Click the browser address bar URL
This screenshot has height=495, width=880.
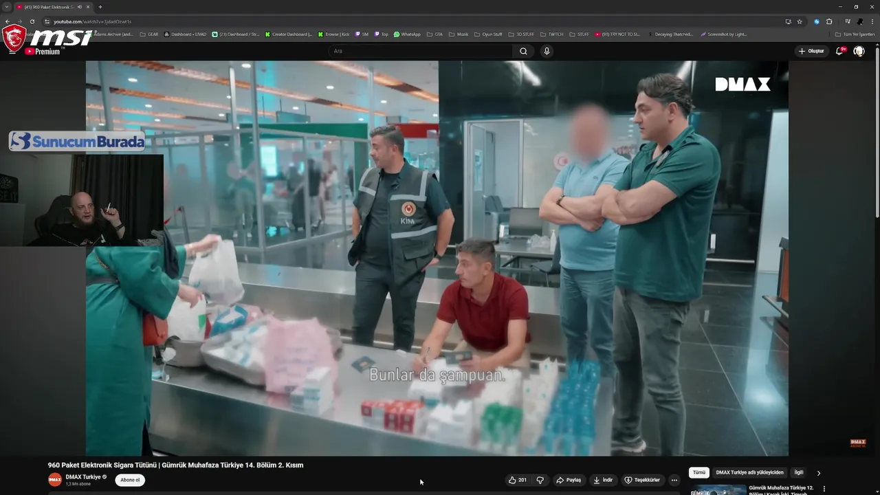point(93,21)
